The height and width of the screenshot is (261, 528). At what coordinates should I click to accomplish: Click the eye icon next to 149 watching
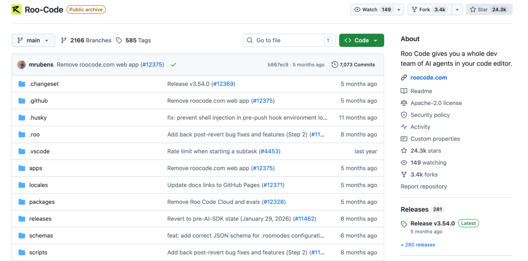point(404,162)
